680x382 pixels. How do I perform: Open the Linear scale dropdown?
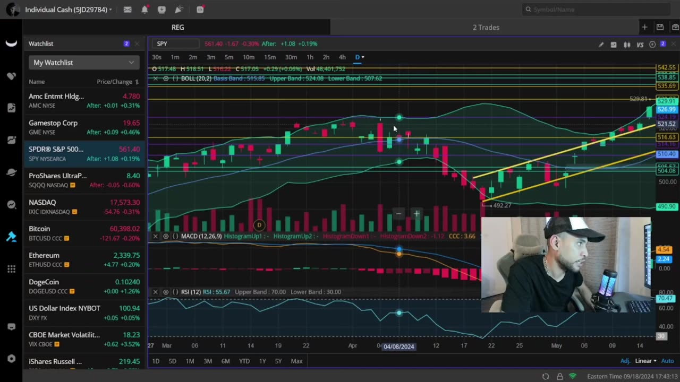[645, 361]
